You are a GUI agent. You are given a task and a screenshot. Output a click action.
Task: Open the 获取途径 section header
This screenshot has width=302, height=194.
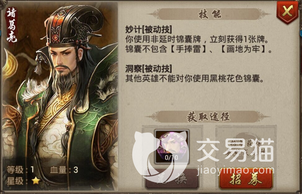(x=208, y=117)
